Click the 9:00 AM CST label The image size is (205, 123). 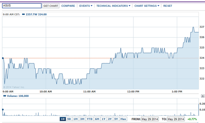tap(12, 14)
